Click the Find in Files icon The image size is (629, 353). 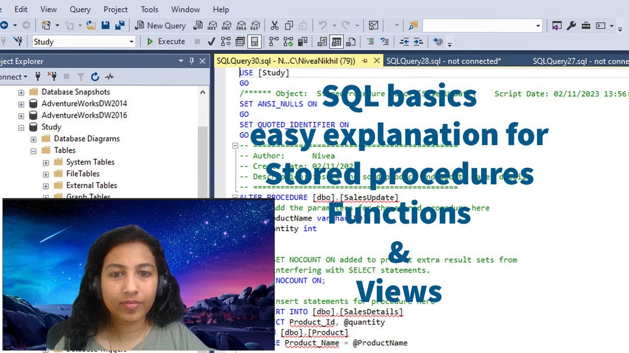coord(413,25)
